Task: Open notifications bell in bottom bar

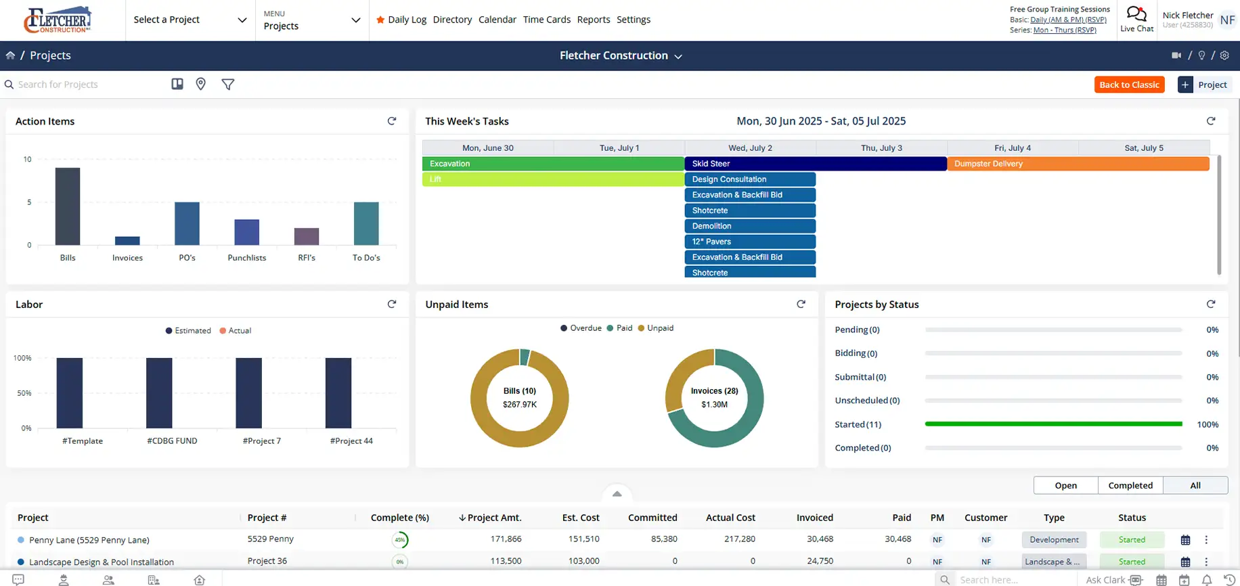Action: point(1207,580)
